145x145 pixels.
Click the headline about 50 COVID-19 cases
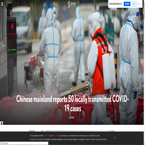coord(72,103)
